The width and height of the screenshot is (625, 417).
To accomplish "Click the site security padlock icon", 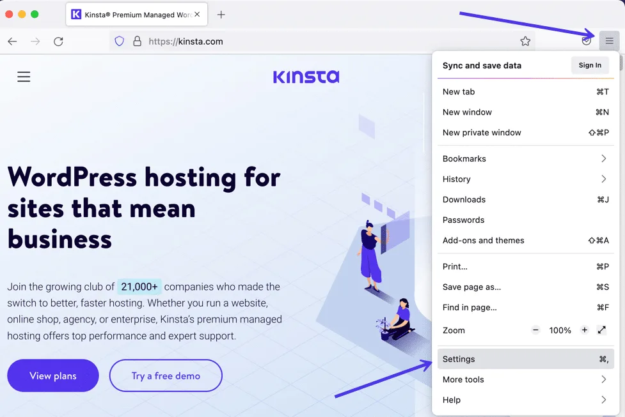I will pyautogui.click(x=137, y=41).
